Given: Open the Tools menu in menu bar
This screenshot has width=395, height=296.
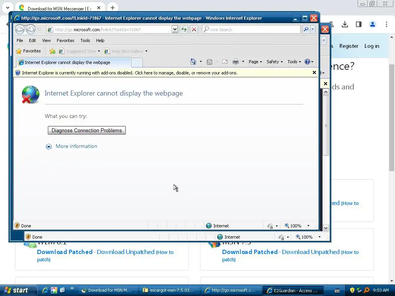Looking at the screenshot, I should pos(85,40).
